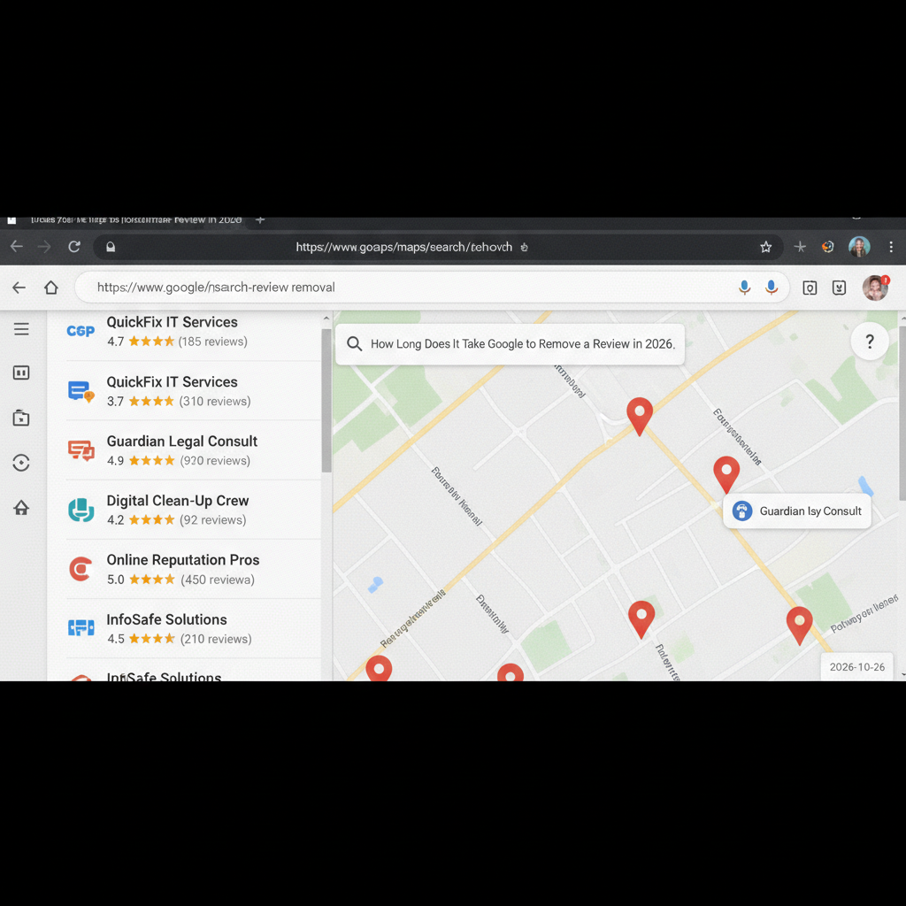Click the results list scrollbar thumb
906x906 pixels.
(x=326, y=401)
